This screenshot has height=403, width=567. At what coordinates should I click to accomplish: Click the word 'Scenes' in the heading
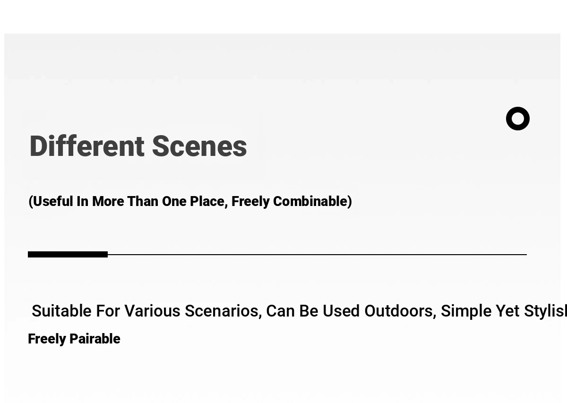click(x=199, y=146)
